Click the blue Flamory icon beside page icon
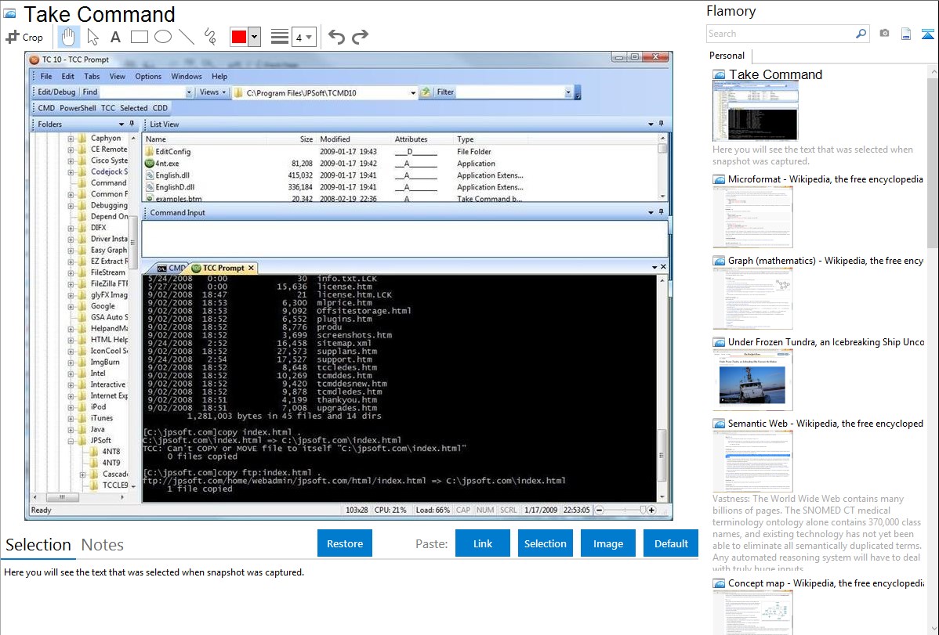This screenshot has height=635, width=939. coord(927,34)
